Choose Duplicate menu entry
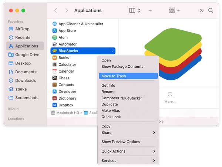 pos(128,104)
